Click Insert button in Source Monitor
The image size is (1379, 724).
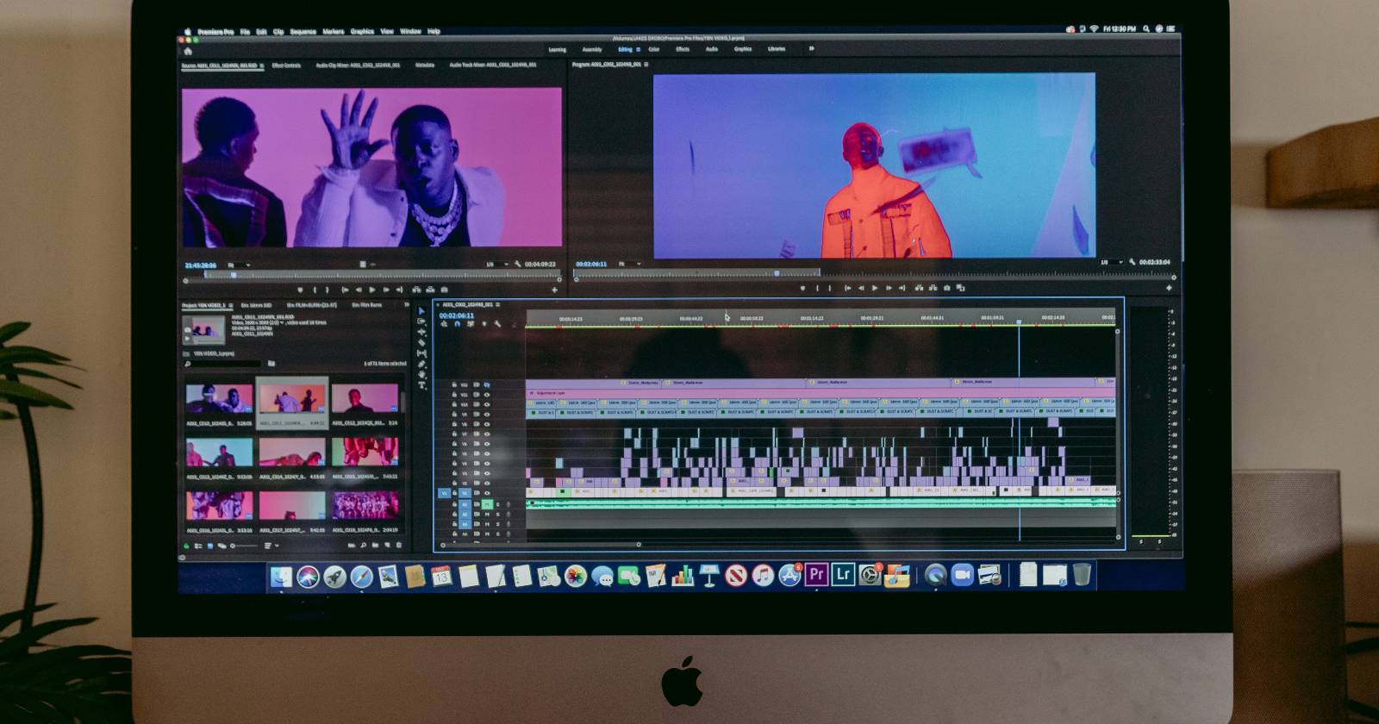pyautogui.click(x=416, y=290)
